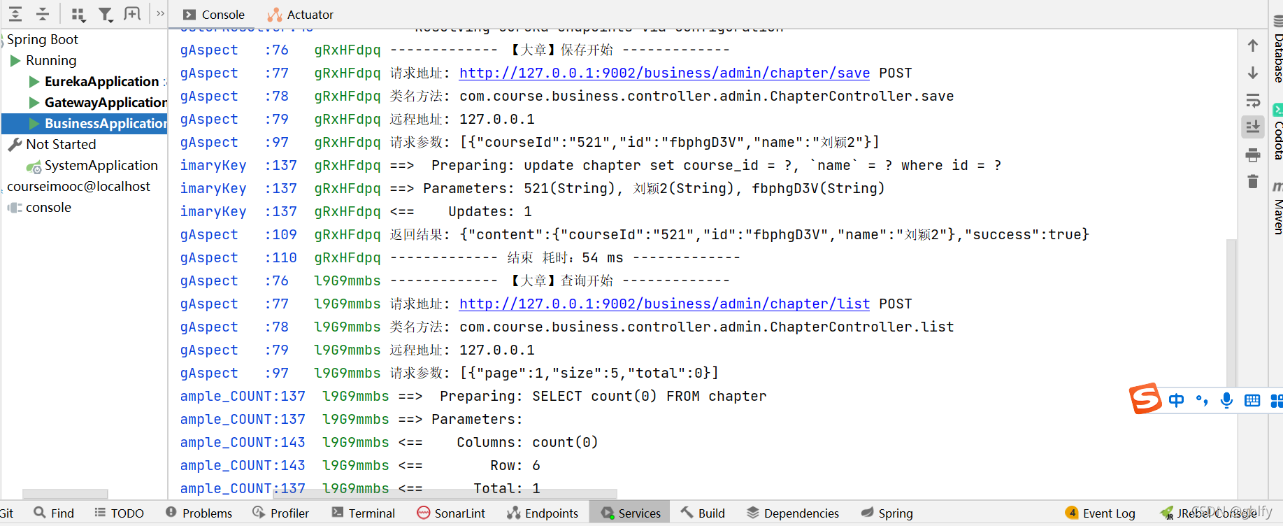Toggle the punctuation mode icon in Sogou bar
The image size is (1283, 526).
coord(1202,400)
